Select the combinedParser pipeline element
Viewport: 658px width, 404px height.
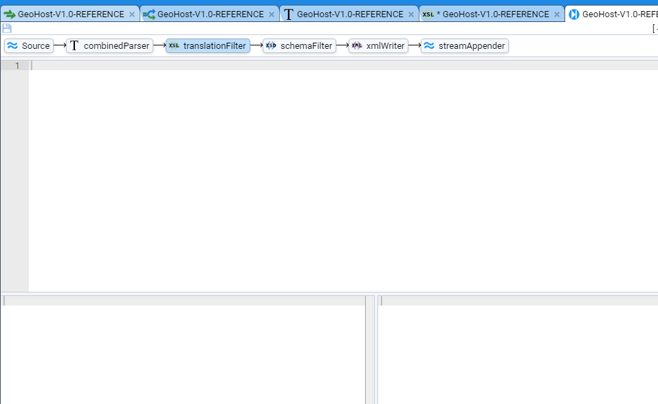click(109, 46)
